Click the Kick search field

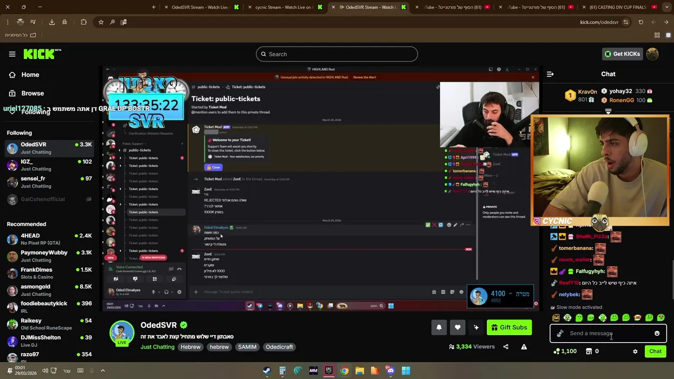tap(337, 54)
